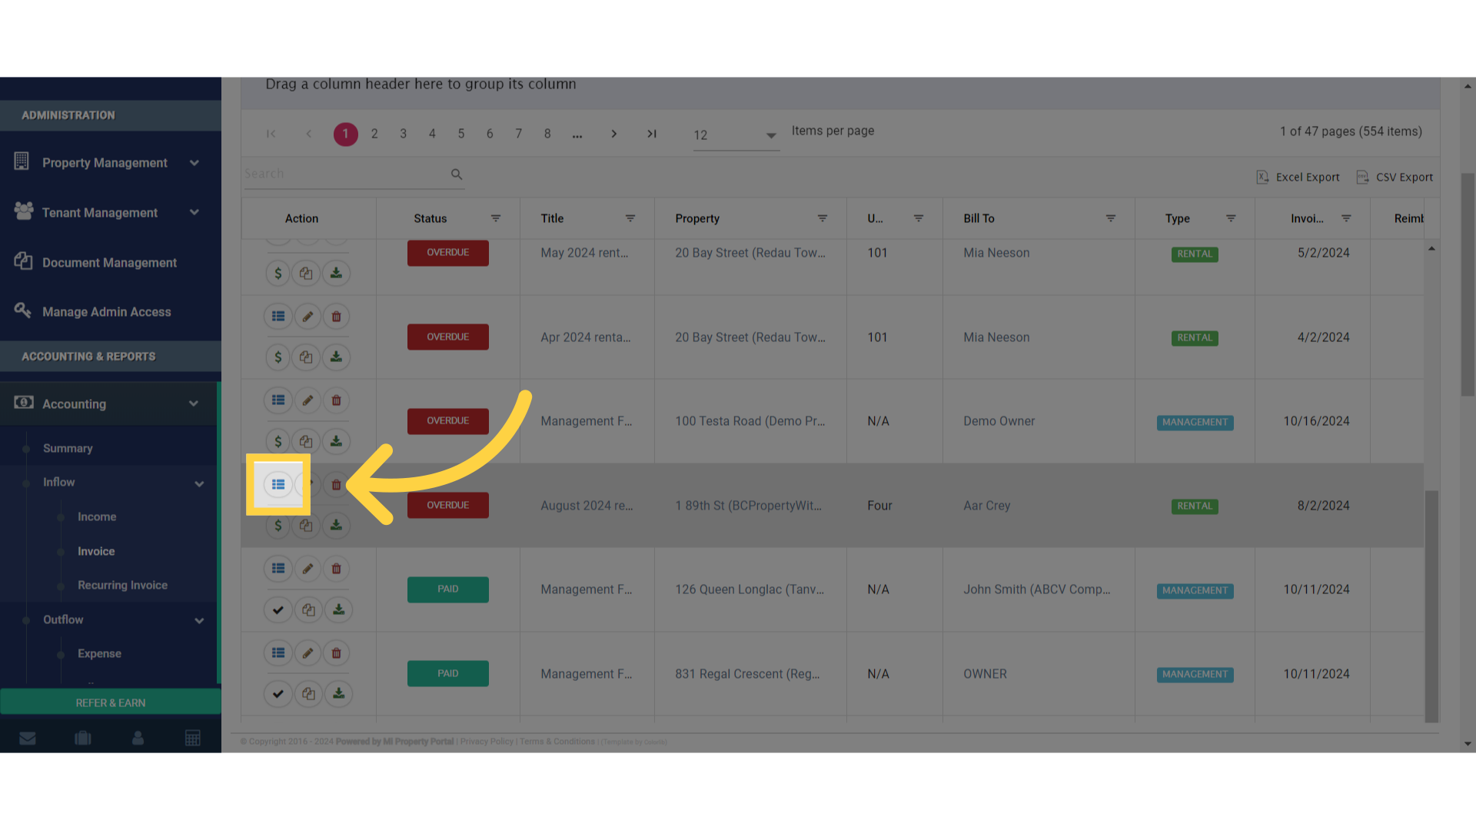Expand the Items per page dropdown
The width and height of the screenshot is (1476, 830).
click(x=771, y=136)
